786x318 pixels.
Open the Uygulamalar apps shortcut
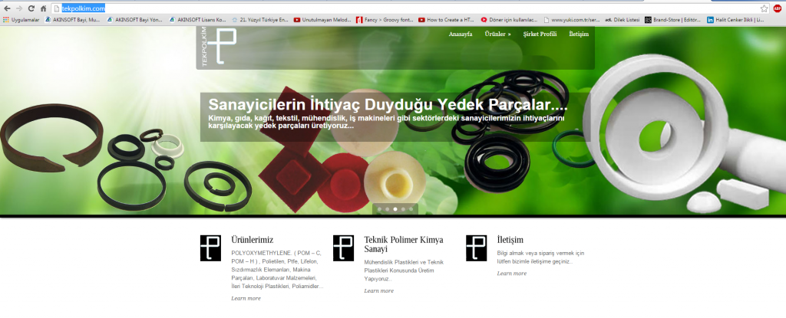(x=21, y=20)
